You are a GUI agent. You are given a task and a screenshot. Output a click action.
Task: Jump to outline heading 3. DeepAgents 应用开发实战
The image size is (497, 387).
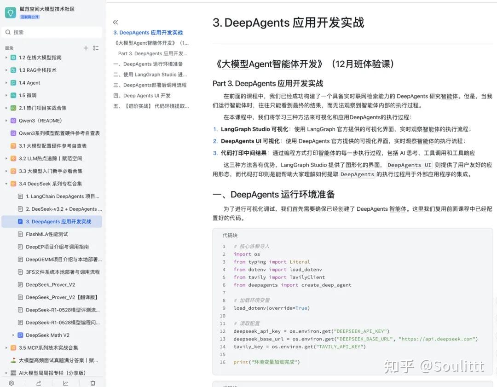click(148, 32)
